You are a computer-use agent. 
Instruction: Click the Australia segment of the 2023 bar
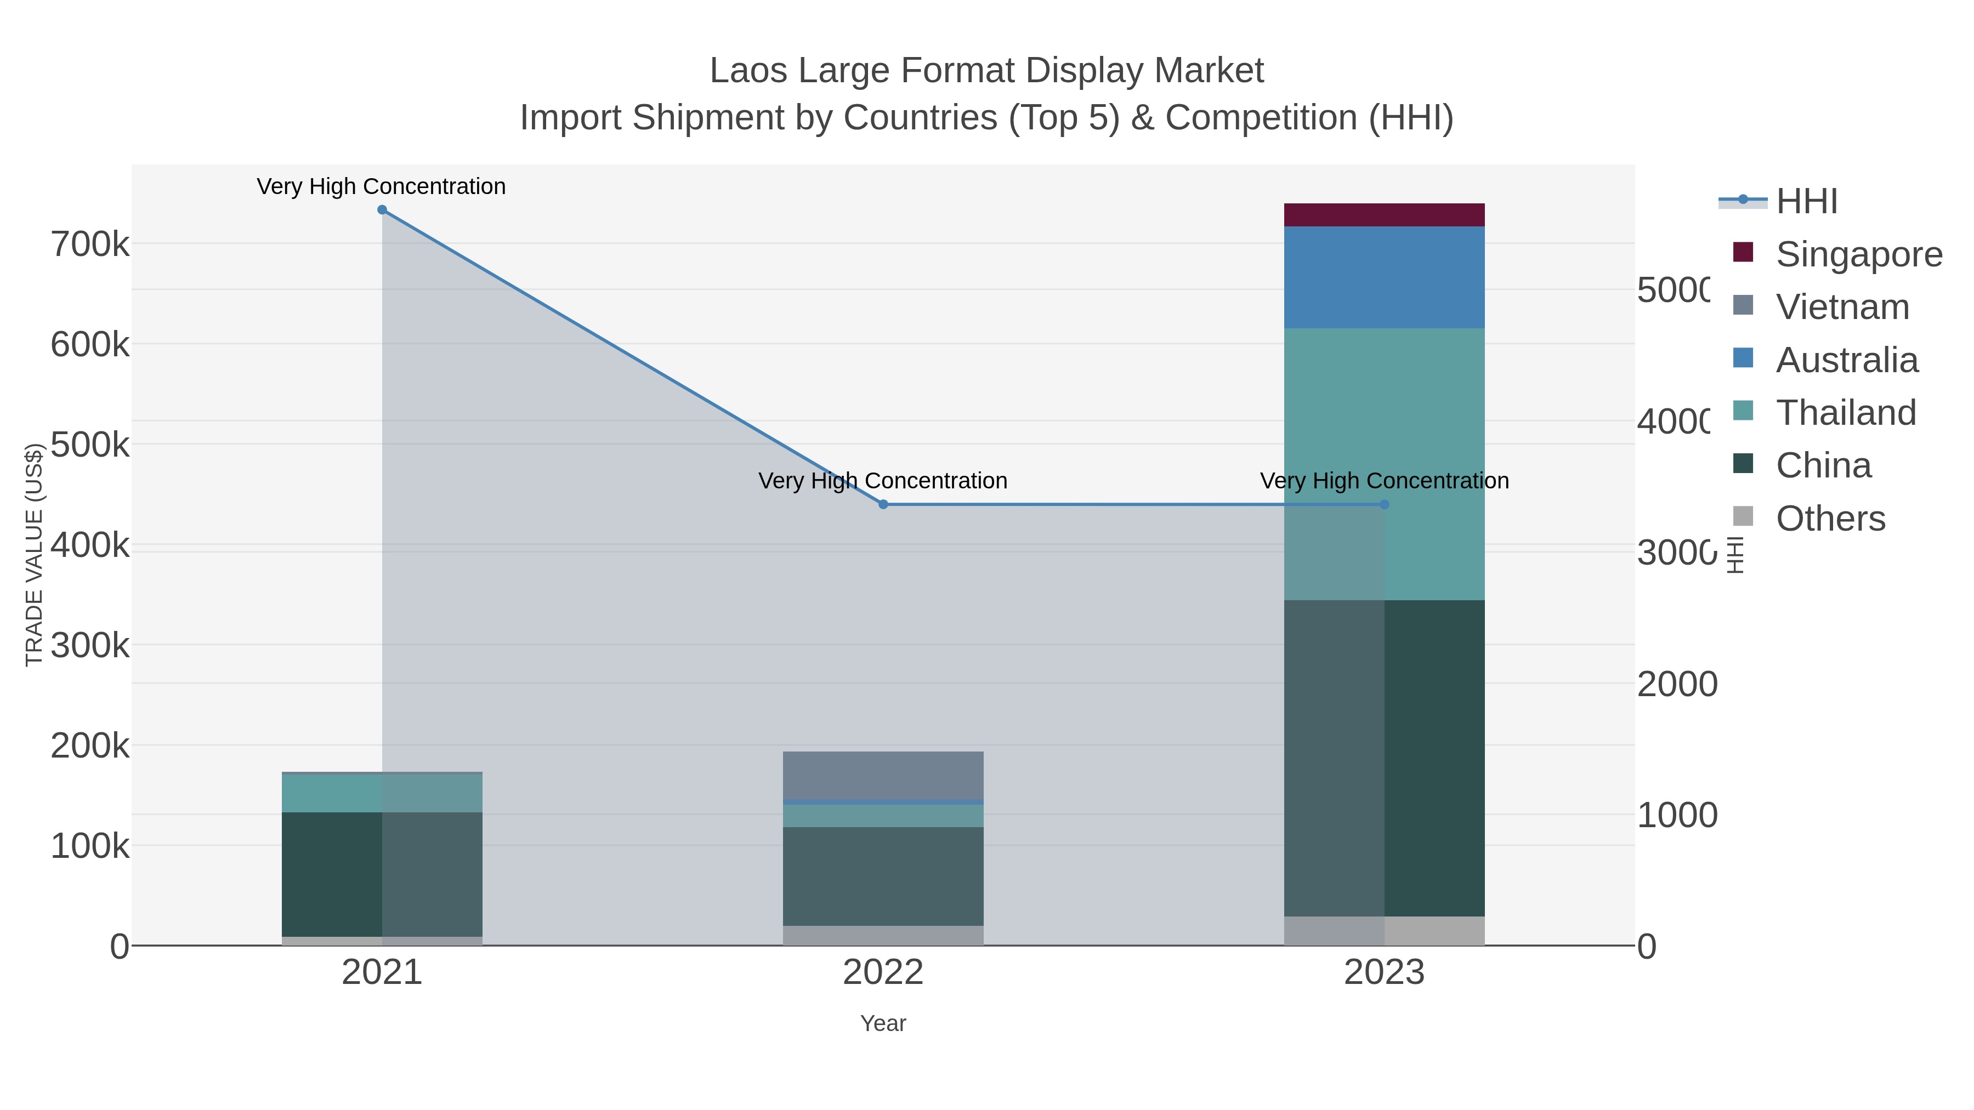(1384, 277)
